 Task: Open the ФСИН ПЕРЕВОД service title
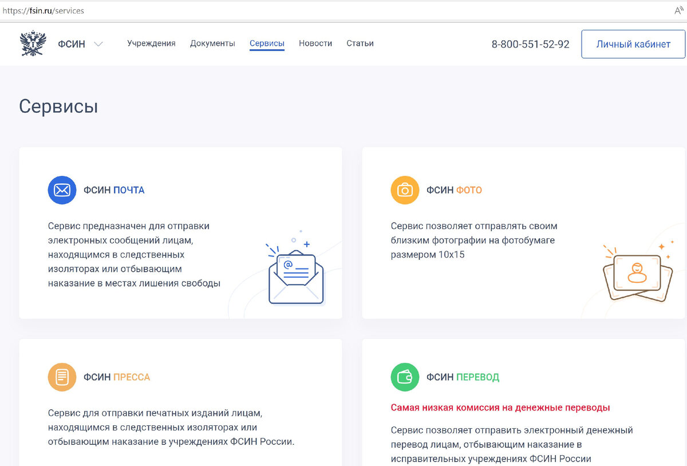pos(463,377)
